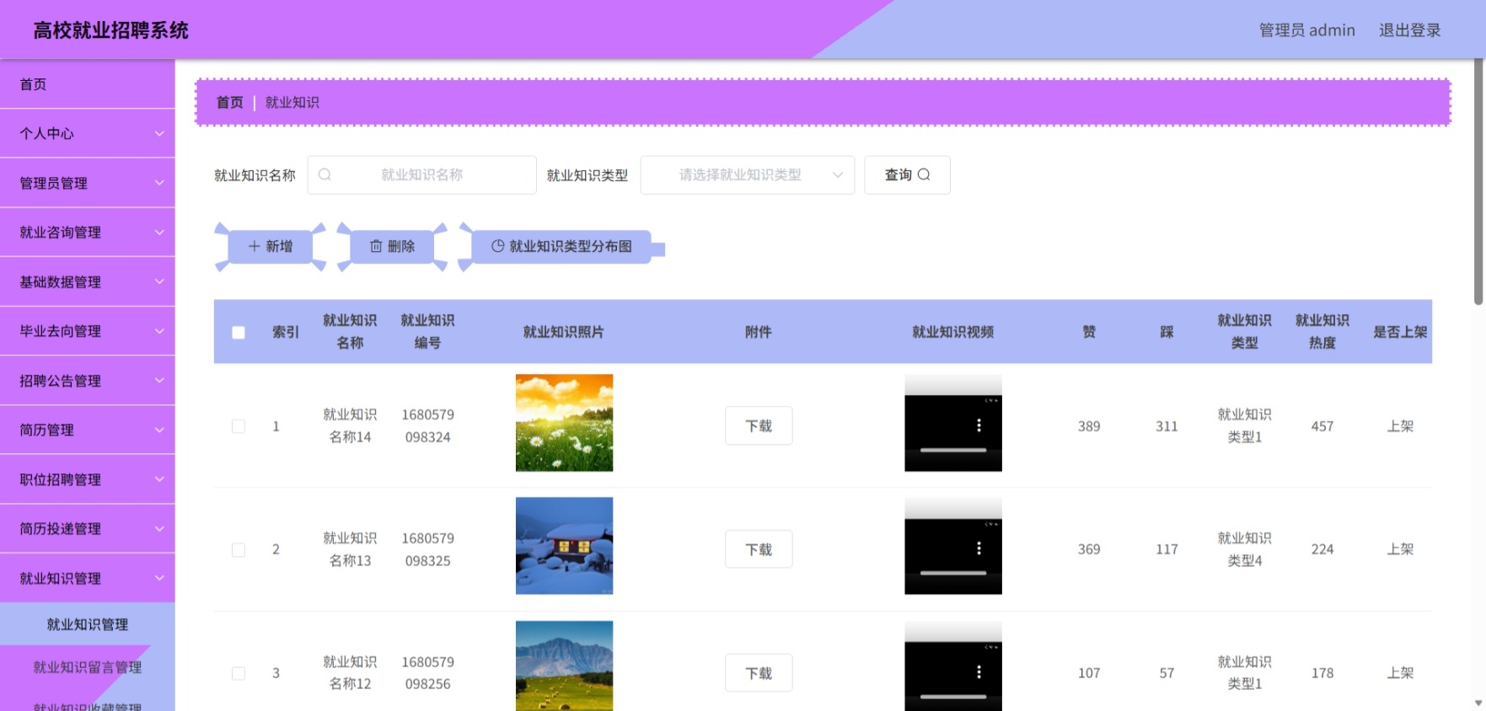Viewport: 1486px width, 711px height.
Task: Open video options menu for row 3
Action: (979, 671)
